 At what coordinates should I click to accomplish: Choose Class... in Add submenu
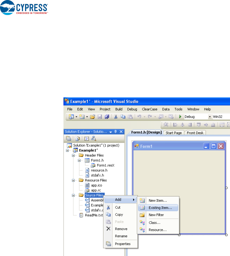(x=158, y=223)
